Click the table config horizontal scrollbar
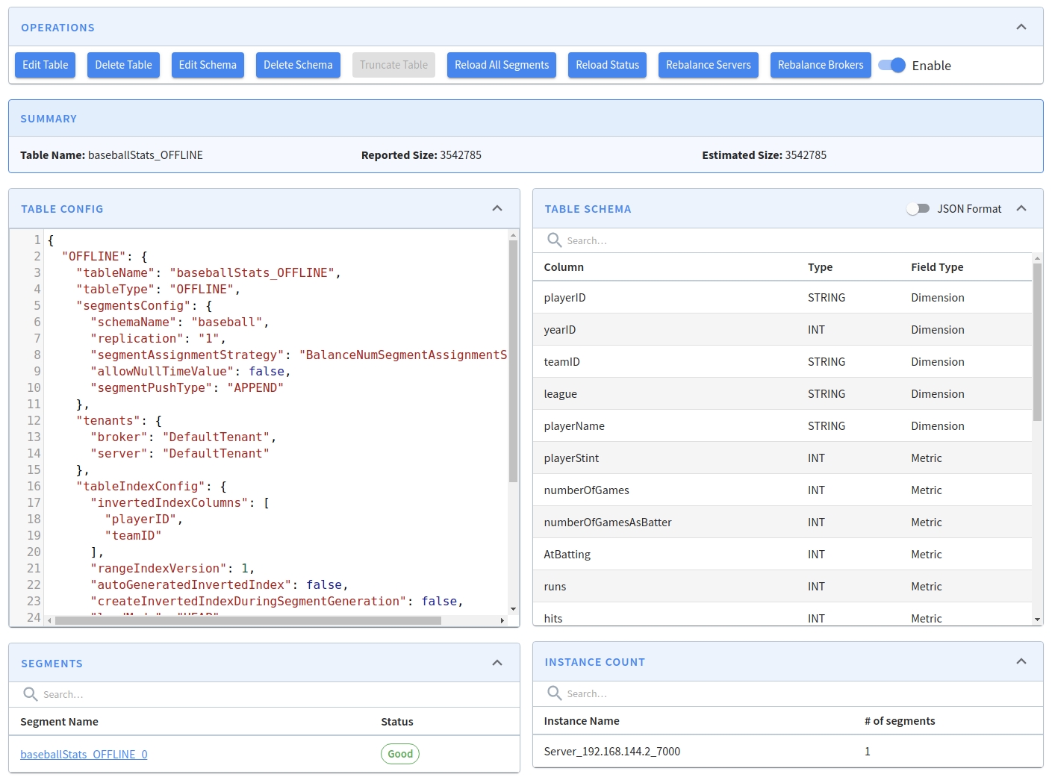The height and width of the screenshot is (780, 1052). pyautogui.click(x=246, y=620)
